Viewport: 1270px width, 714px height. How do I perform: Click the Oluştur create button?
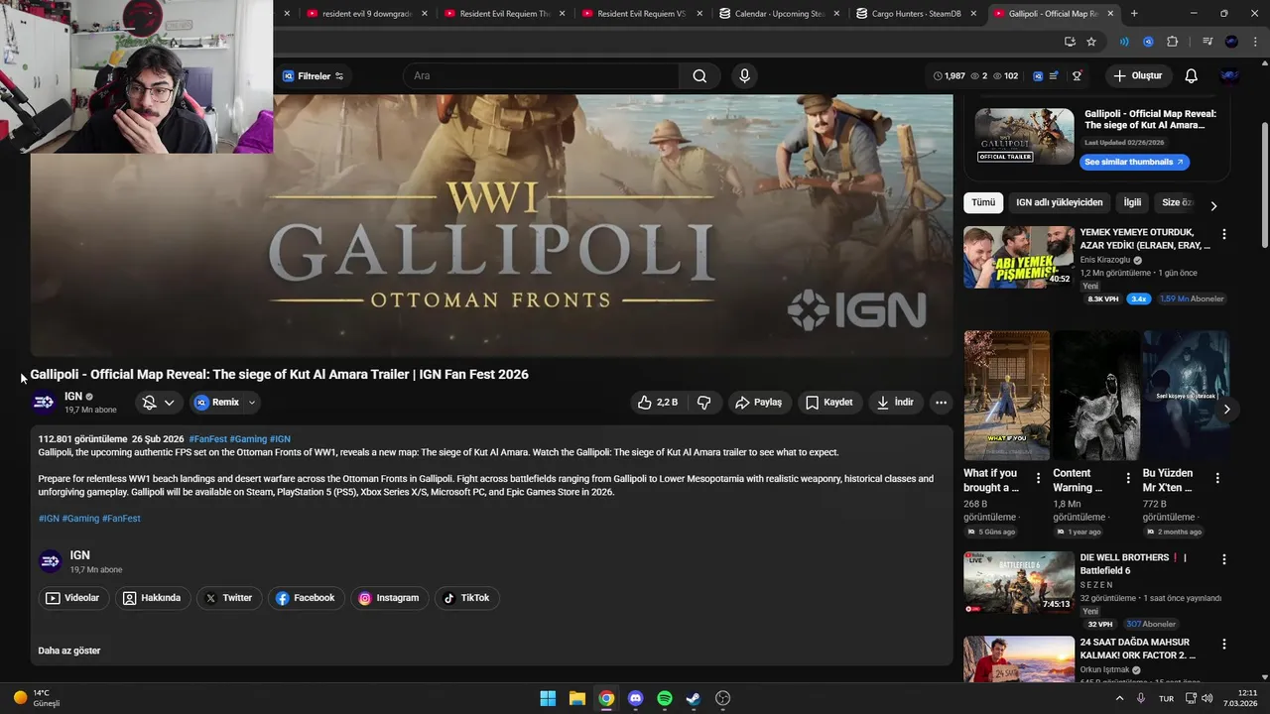pos(1139,76)
